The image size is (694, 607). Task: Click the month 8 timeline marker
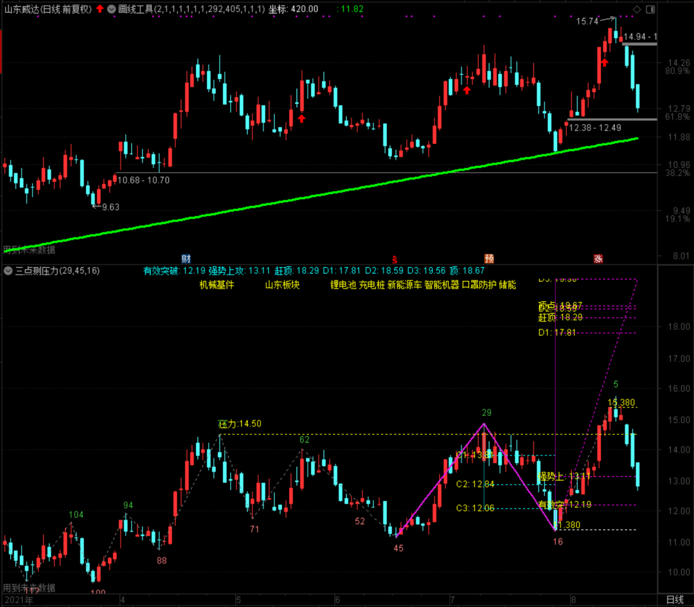(573, 601)
